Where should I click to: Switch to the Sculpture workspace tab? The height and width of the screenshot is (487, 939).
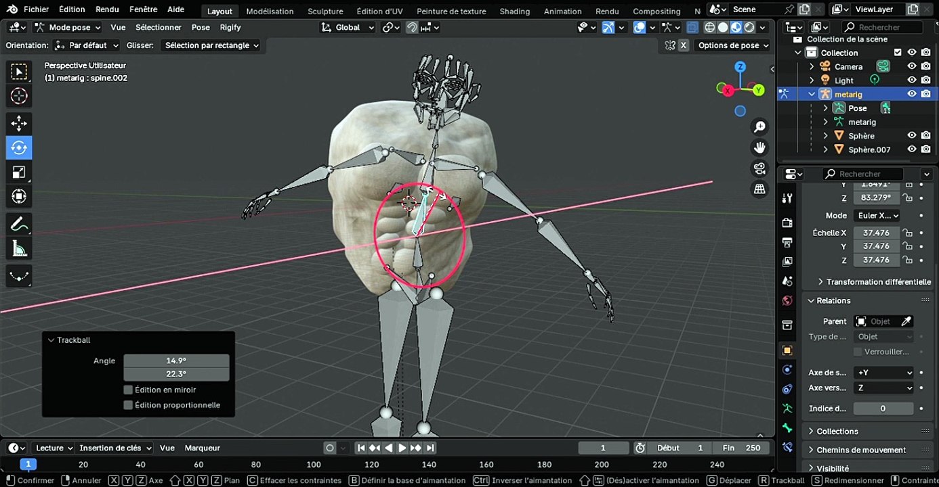click(325, 11)
